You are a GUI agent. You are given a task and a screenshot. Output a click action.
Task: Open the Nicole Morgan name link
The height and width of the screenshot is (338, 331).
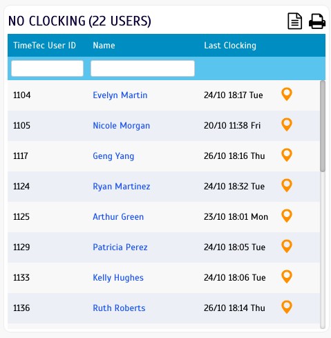pyautogui.click(x=121, y=126)
